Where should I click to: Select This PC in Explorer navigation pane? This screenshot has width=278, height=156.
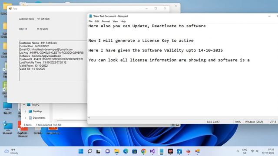pyautogui.click(x=35, y=105)
